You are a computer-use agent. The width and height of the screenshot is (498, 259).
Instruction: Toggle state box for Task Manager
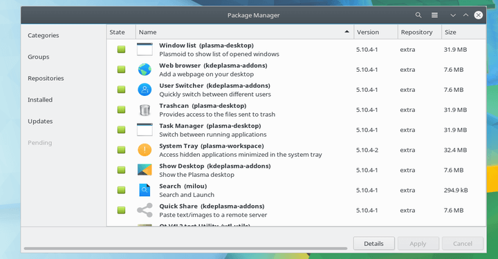[x=121, y=130]
